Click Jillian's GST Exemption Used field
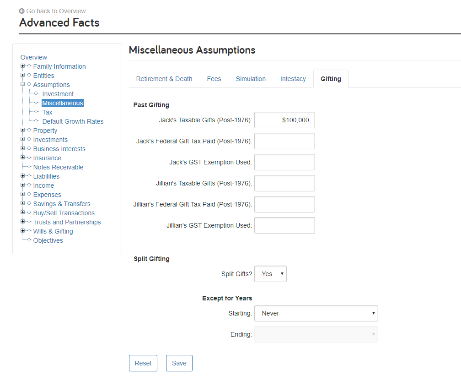The height and width of the screenshot is (381, 461). [x=284, y=225]
